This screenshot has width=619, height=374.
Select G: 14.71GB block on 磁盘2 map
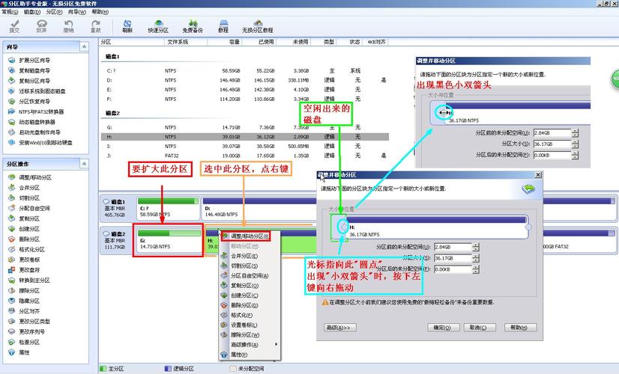[168, 240]
